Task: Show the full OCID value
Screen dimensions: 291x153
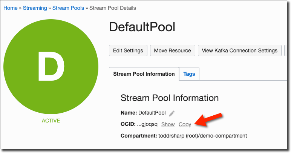Action: pyautogui.click(x=168, y=124)
